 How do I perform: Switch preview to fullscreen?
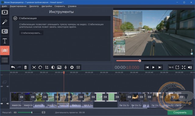pyautogui.click(x=183, y=68)
